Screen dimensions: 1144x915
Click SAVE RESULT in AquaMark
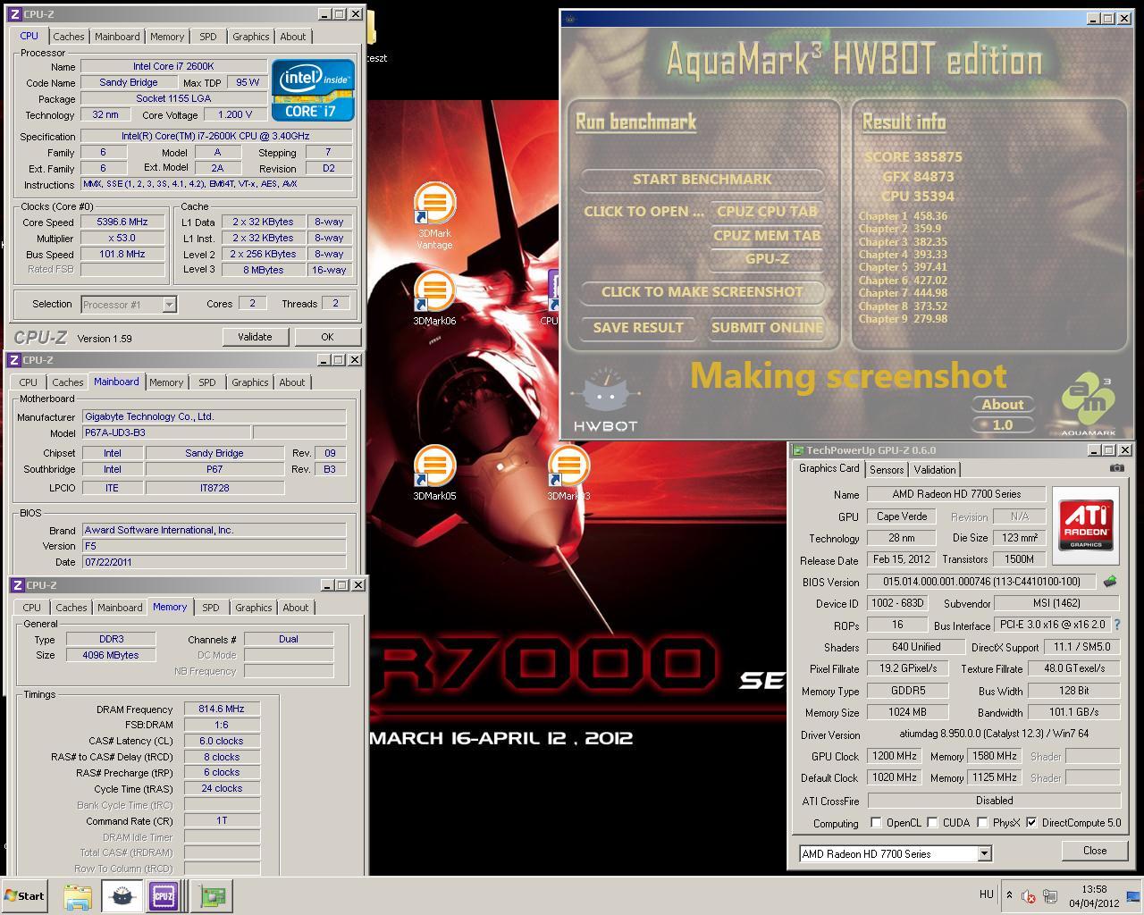[638, 328]
